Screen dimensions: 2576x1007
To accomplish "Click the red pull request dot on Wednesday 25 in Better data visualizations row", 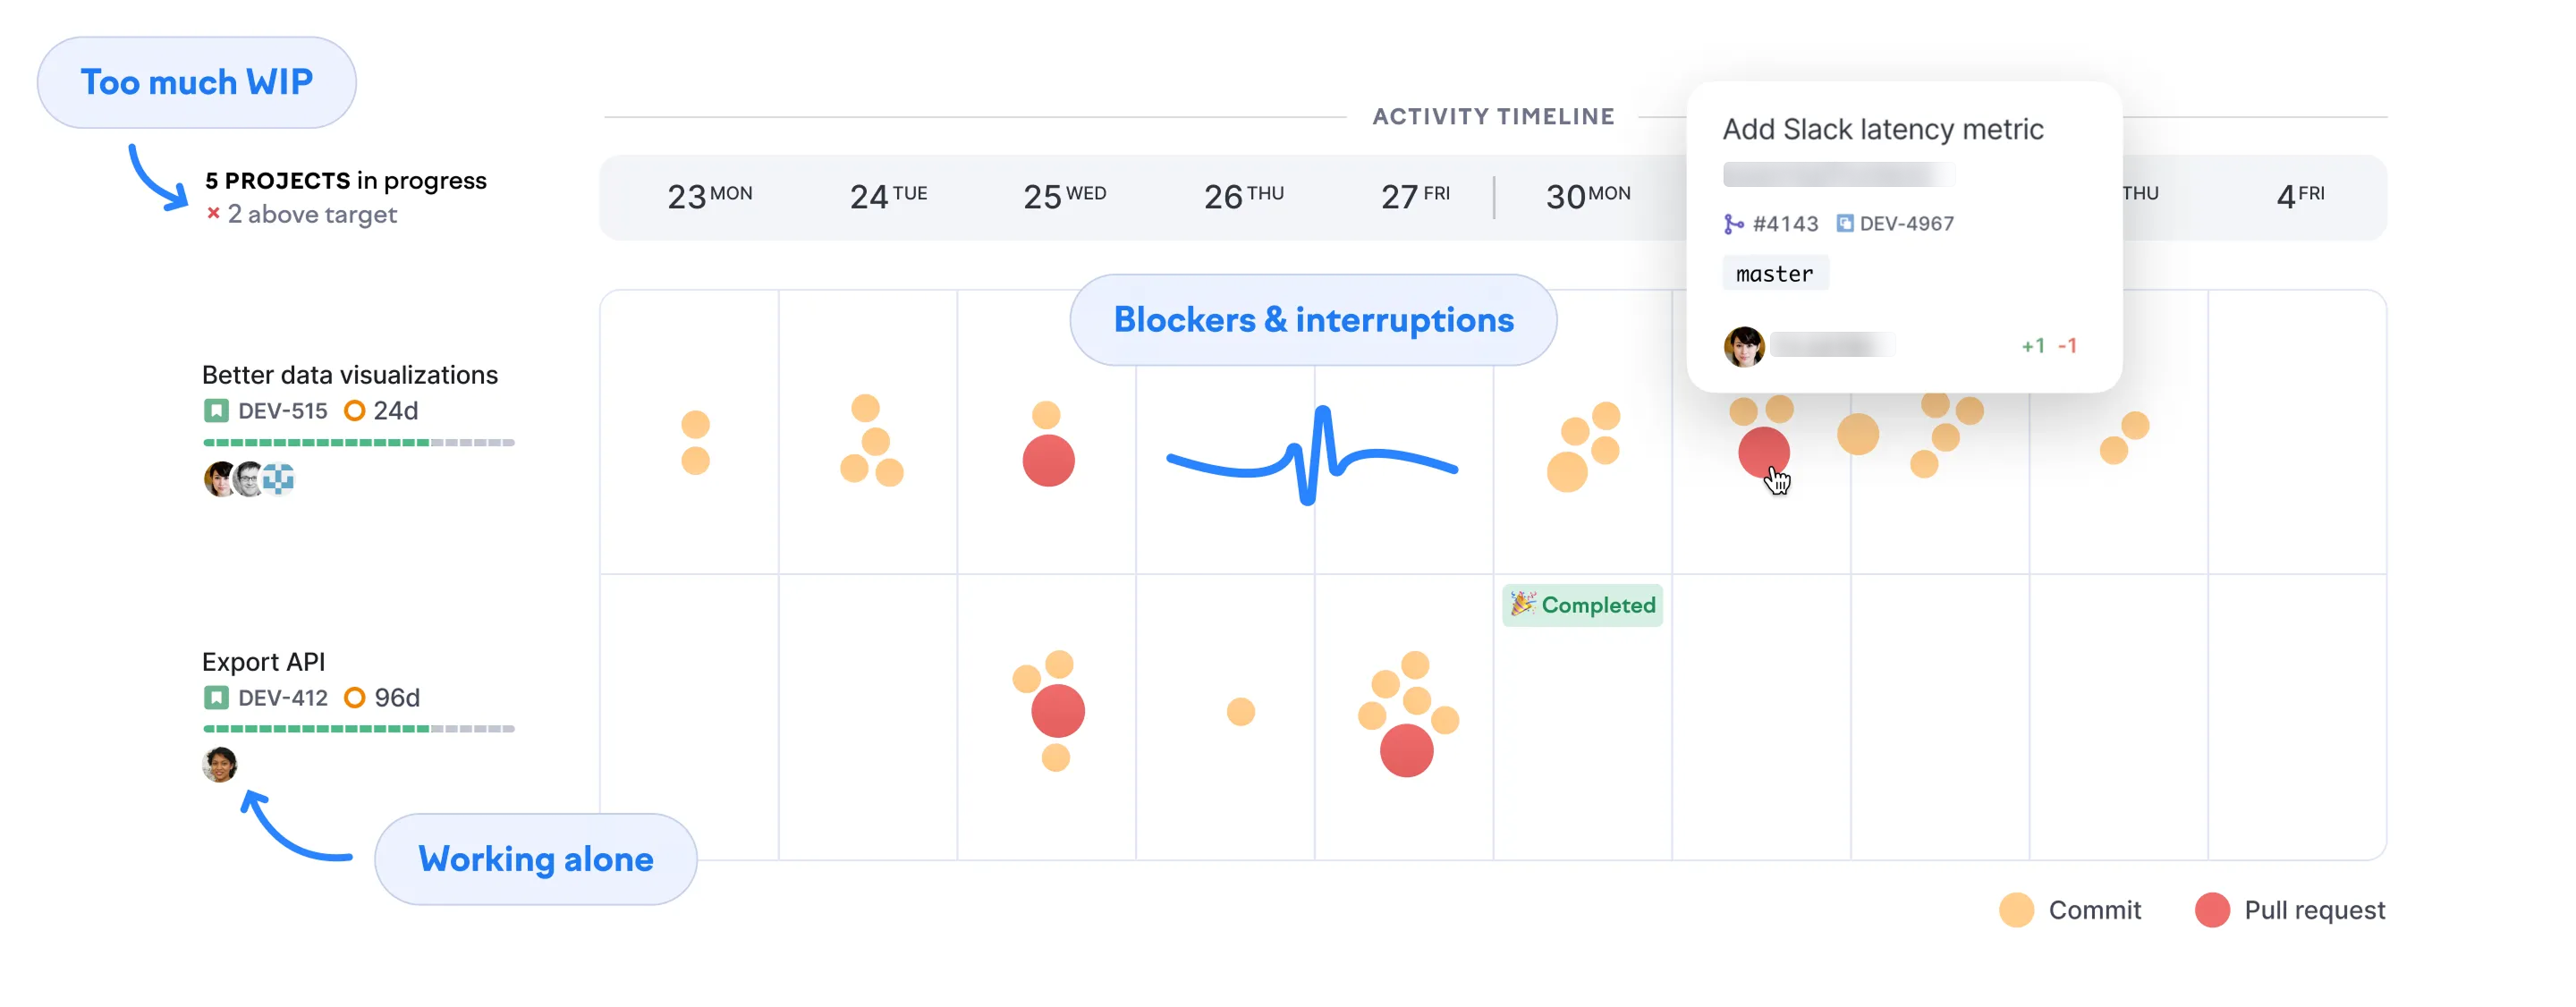I will pos(1048,461).
